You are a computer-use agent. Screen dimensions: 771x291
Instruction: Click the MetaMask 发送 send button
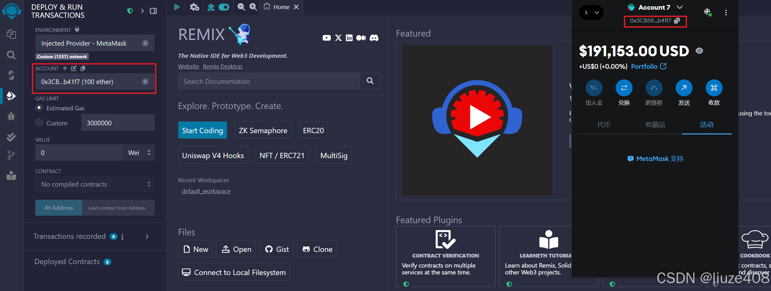(684, 88)
